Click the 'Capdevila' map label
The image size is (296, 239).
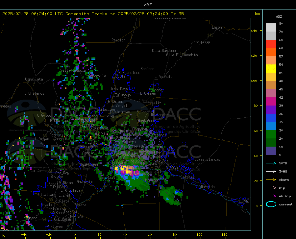pyautogui.click(x=97, y=76)
